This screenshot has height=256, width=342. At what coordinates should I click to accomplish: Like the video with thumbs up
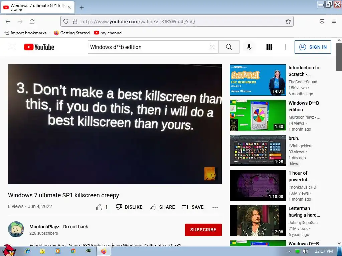pos(102,207)
